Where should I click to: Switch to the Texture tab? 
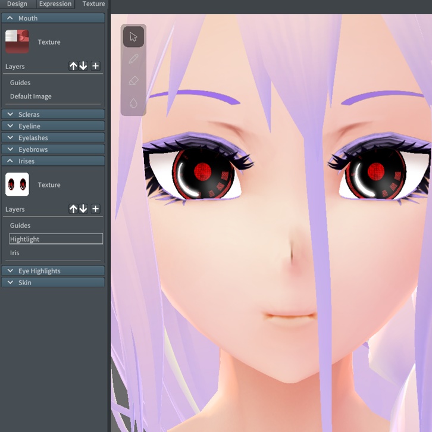point(93,4)
